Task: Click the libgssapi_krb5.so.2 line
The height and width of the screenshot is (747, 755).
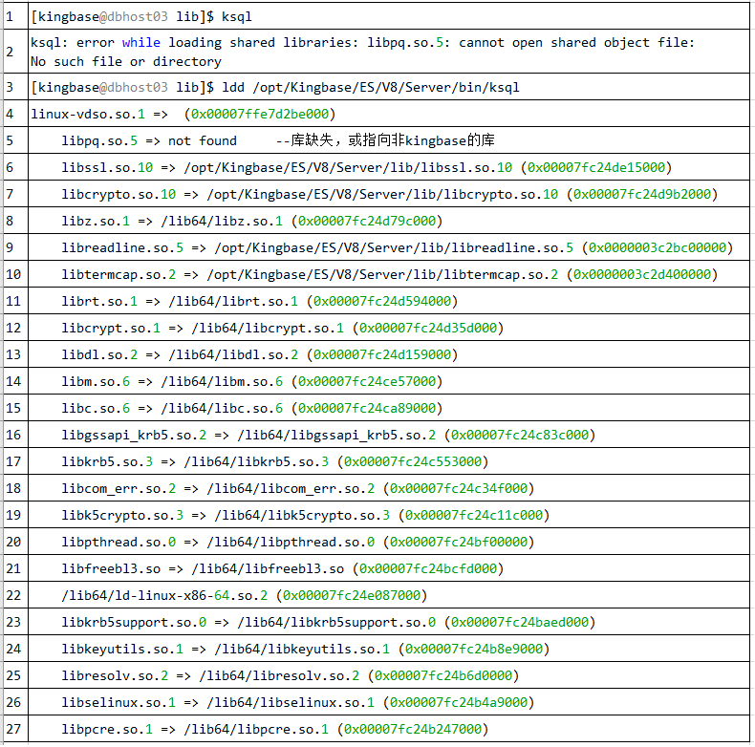Action: 329,435
